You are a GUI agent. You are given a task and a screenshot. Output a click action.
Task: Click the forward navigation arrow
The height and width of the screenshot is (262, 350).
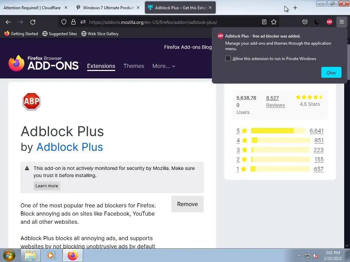point(21,22)
